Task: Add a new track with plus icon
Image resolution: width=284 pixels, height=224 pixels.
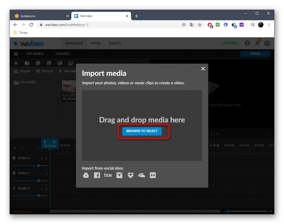Action: [15, 148]
